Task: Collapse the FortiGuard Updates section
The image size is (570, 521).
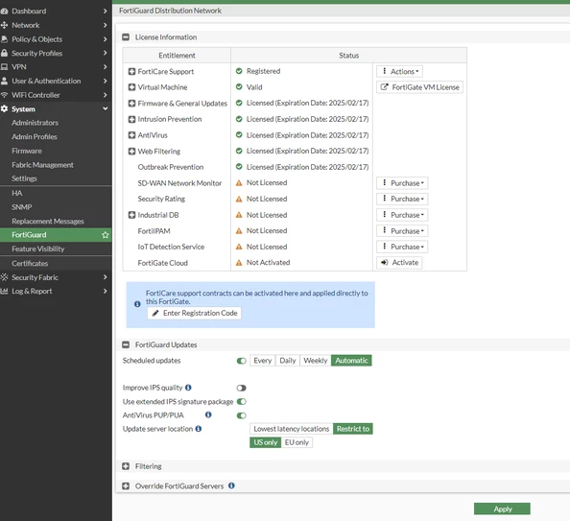Action: [126, 344]
